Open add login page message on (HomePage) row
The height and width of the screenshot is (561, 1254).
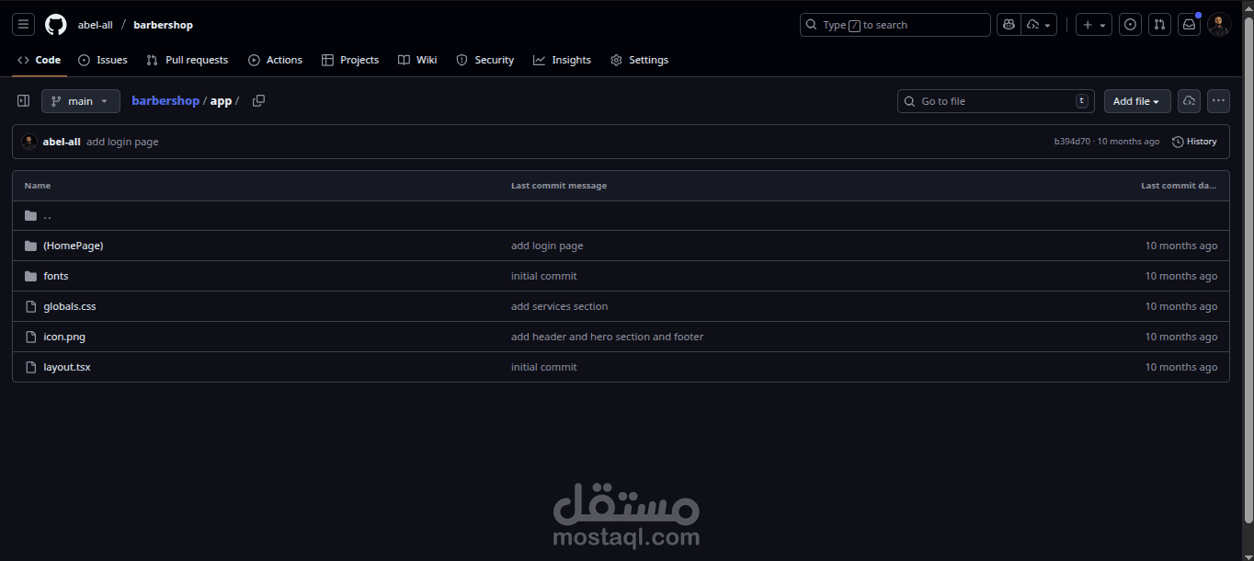tap(547, 246)
